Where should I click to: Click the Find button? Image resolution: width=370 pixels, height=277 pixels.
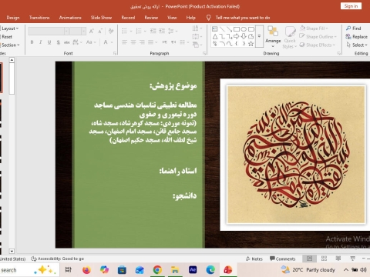pos(354,28)
